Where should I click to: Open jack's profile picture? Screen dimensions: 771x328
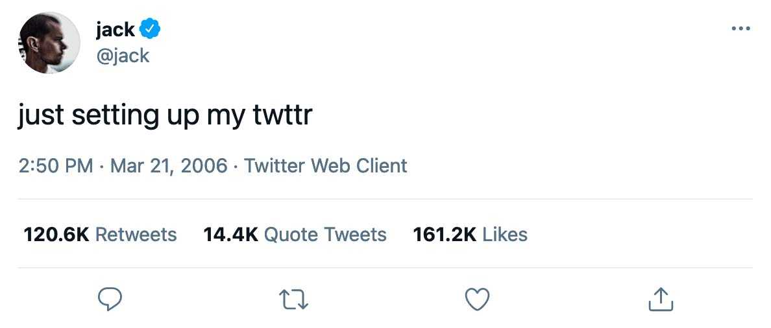tap(49, 43)
